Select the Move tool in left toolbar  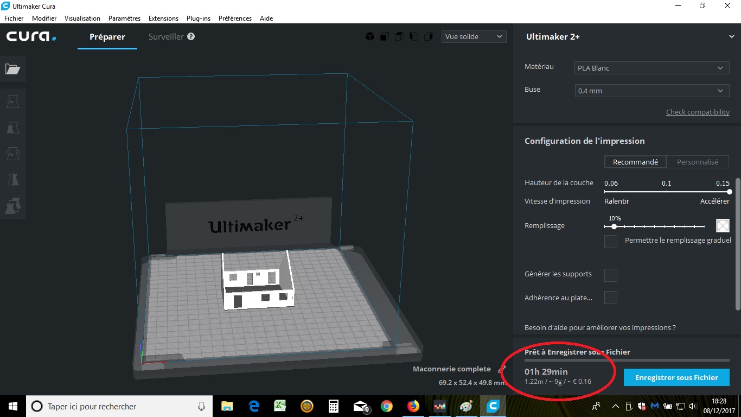coord(12,102)
